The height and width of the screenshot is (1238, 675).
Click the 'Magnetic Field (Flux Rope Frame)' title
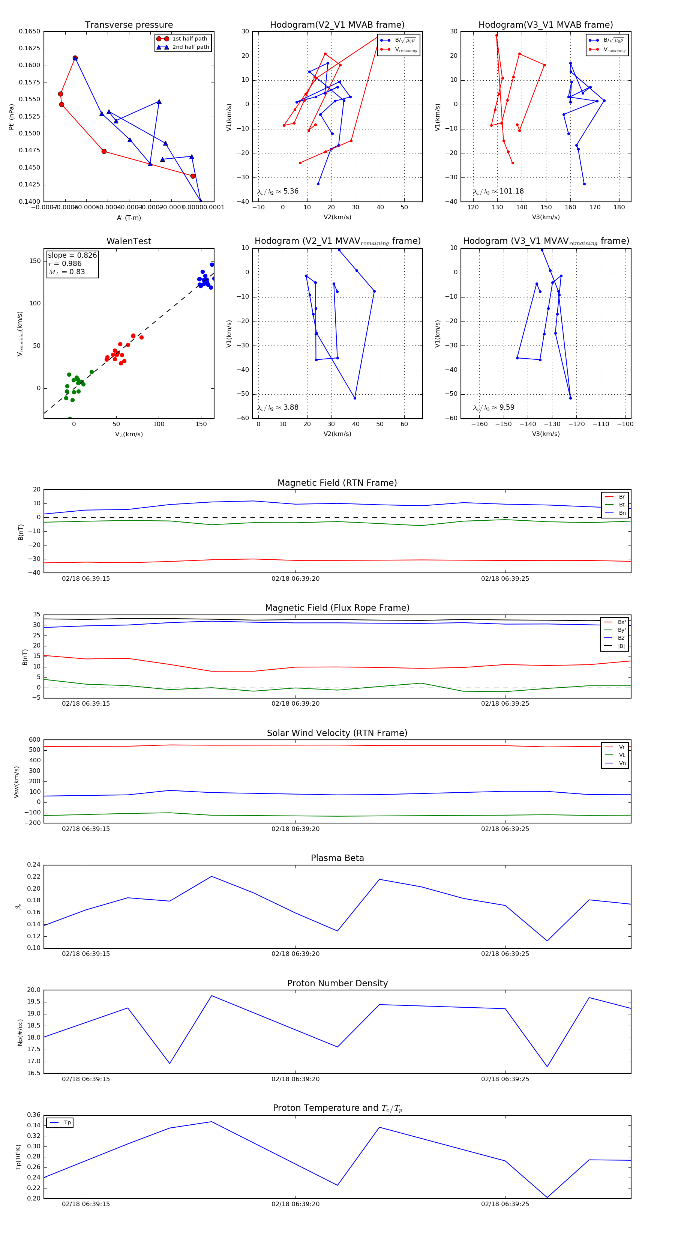[337, 608]
